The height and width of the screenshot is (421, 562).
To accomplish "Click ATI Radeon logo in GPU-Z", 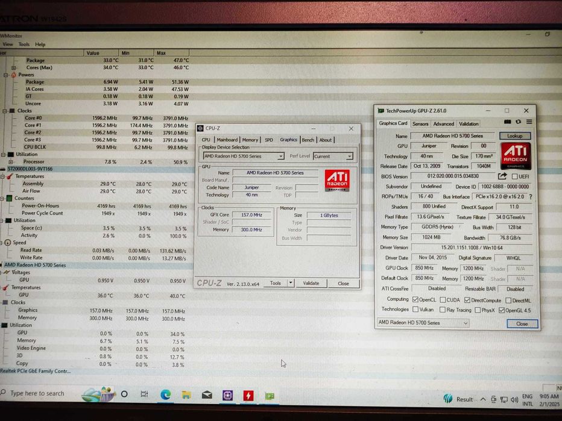I will click(x=516, y=156).
